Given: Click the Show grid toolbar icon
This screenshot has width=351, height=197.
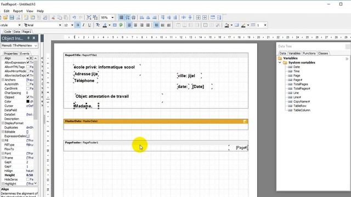Looking at the screenshot, I should pyautogui.click(x=121, y=18).
